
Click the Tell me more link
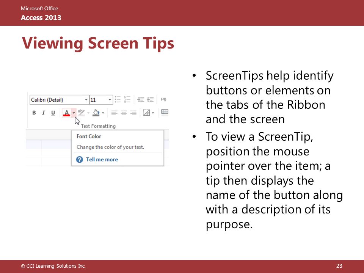point(102,160)
